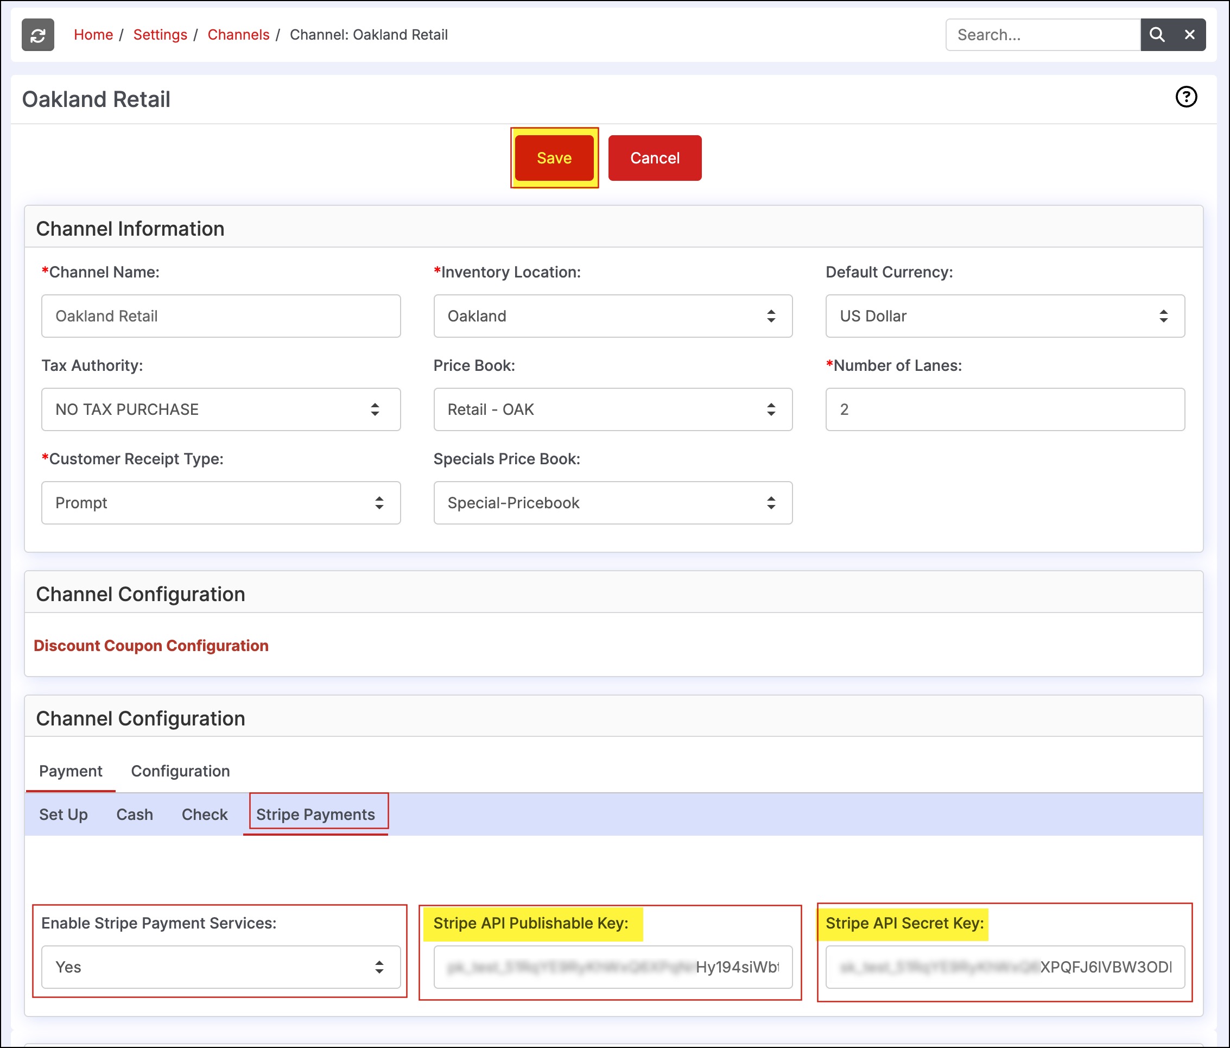
Task: Go to Channels breadcrumb link
Action: click(238, 35)
